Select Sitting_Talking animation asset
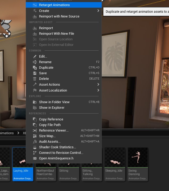169x191 pixels. (x=92, y=172)
